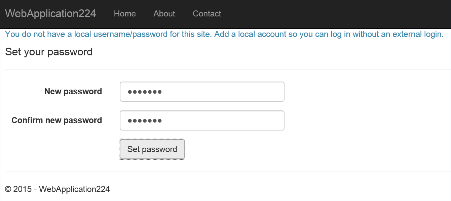Select the Confirm new password label
The width and height of the screenshot is (451, 201).
57,120
